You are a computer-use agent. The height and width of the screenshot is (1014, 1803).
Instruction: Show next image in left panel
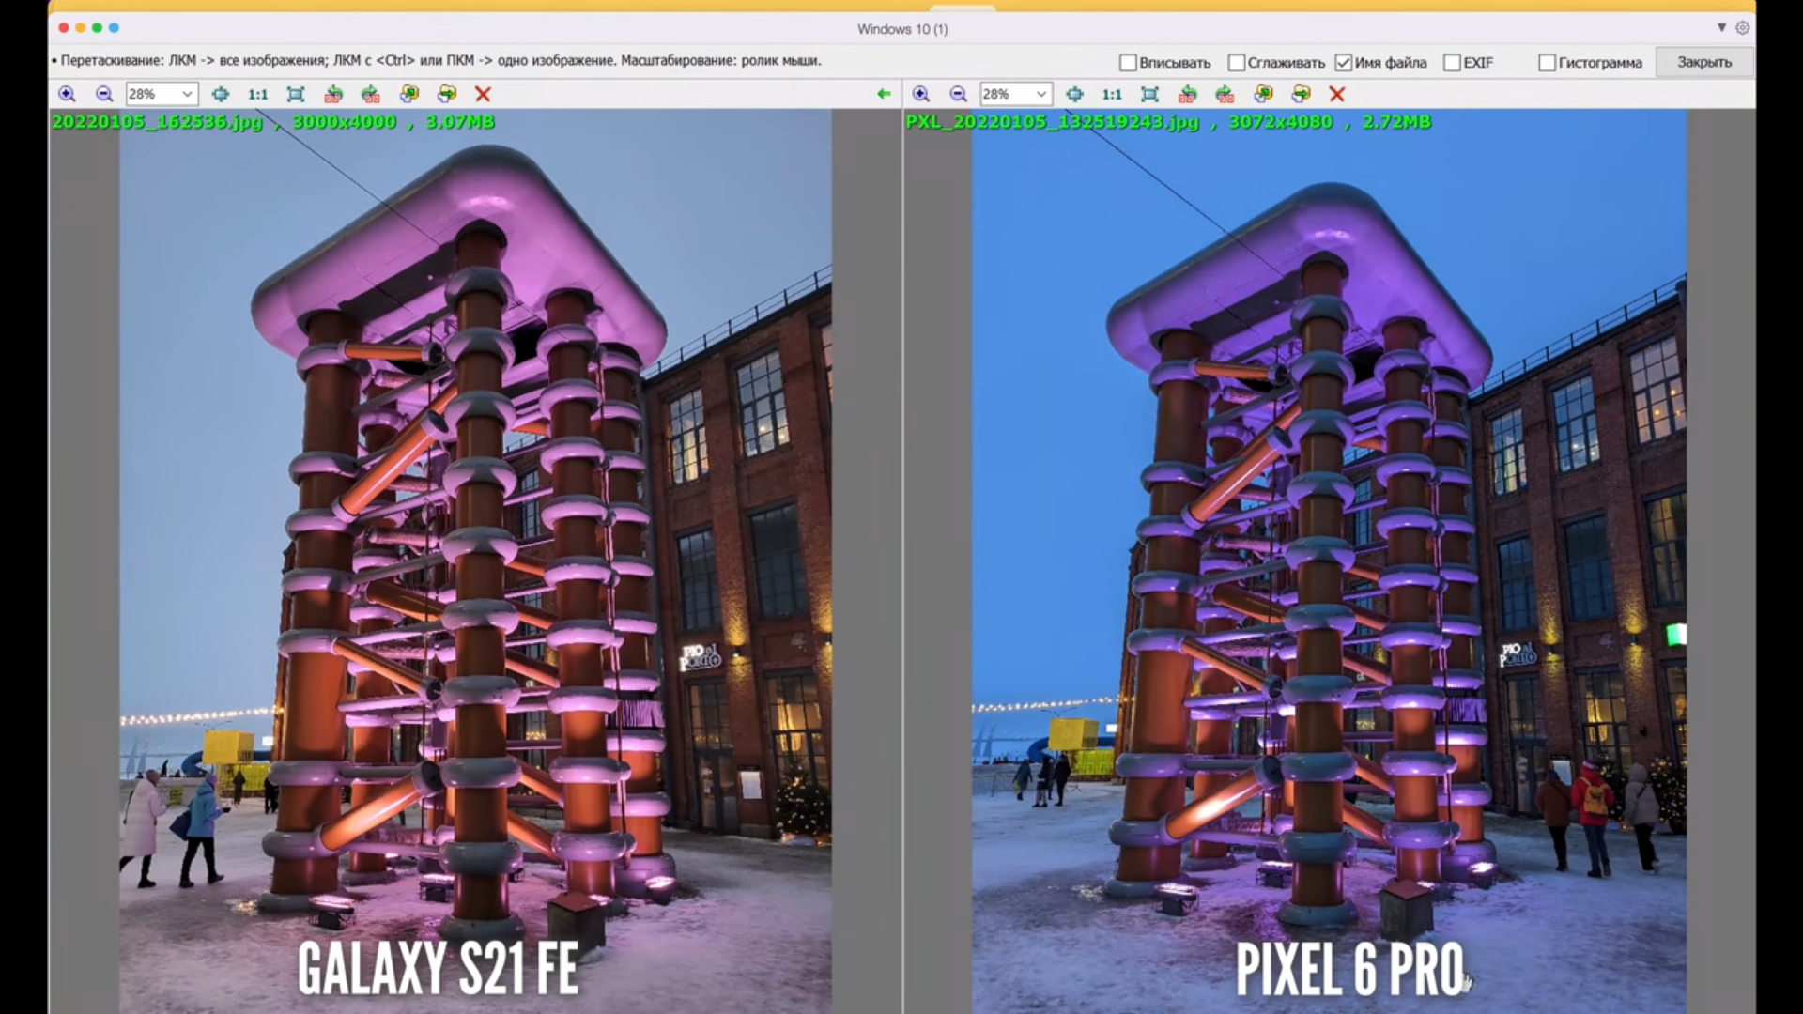[447, 94]
